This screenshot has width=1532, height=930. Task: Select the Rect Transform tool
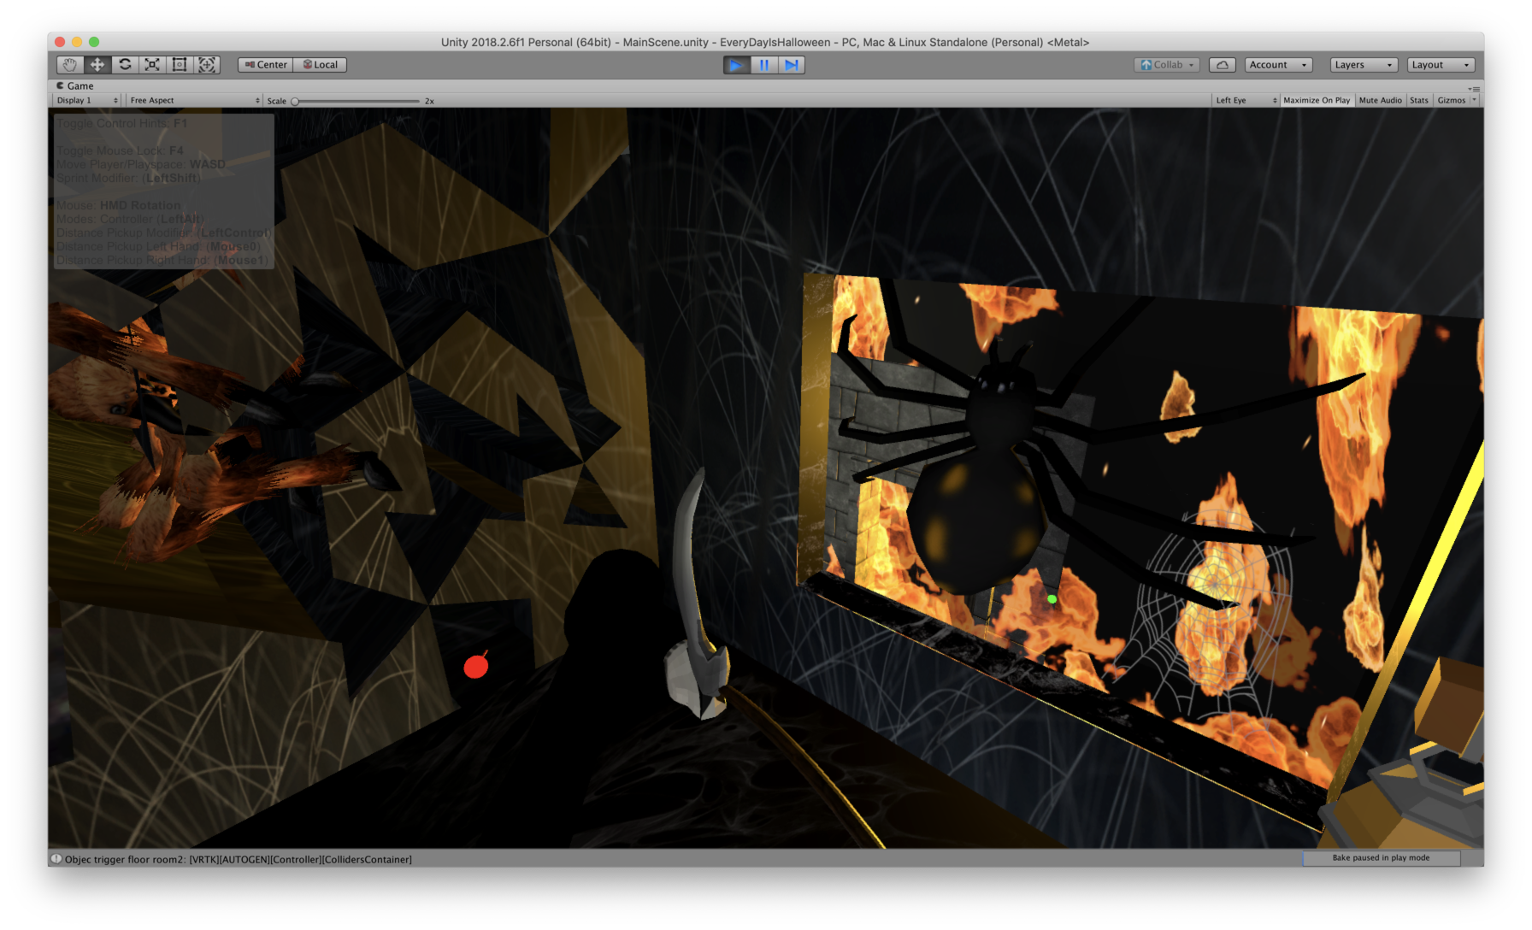click(180, 65)
